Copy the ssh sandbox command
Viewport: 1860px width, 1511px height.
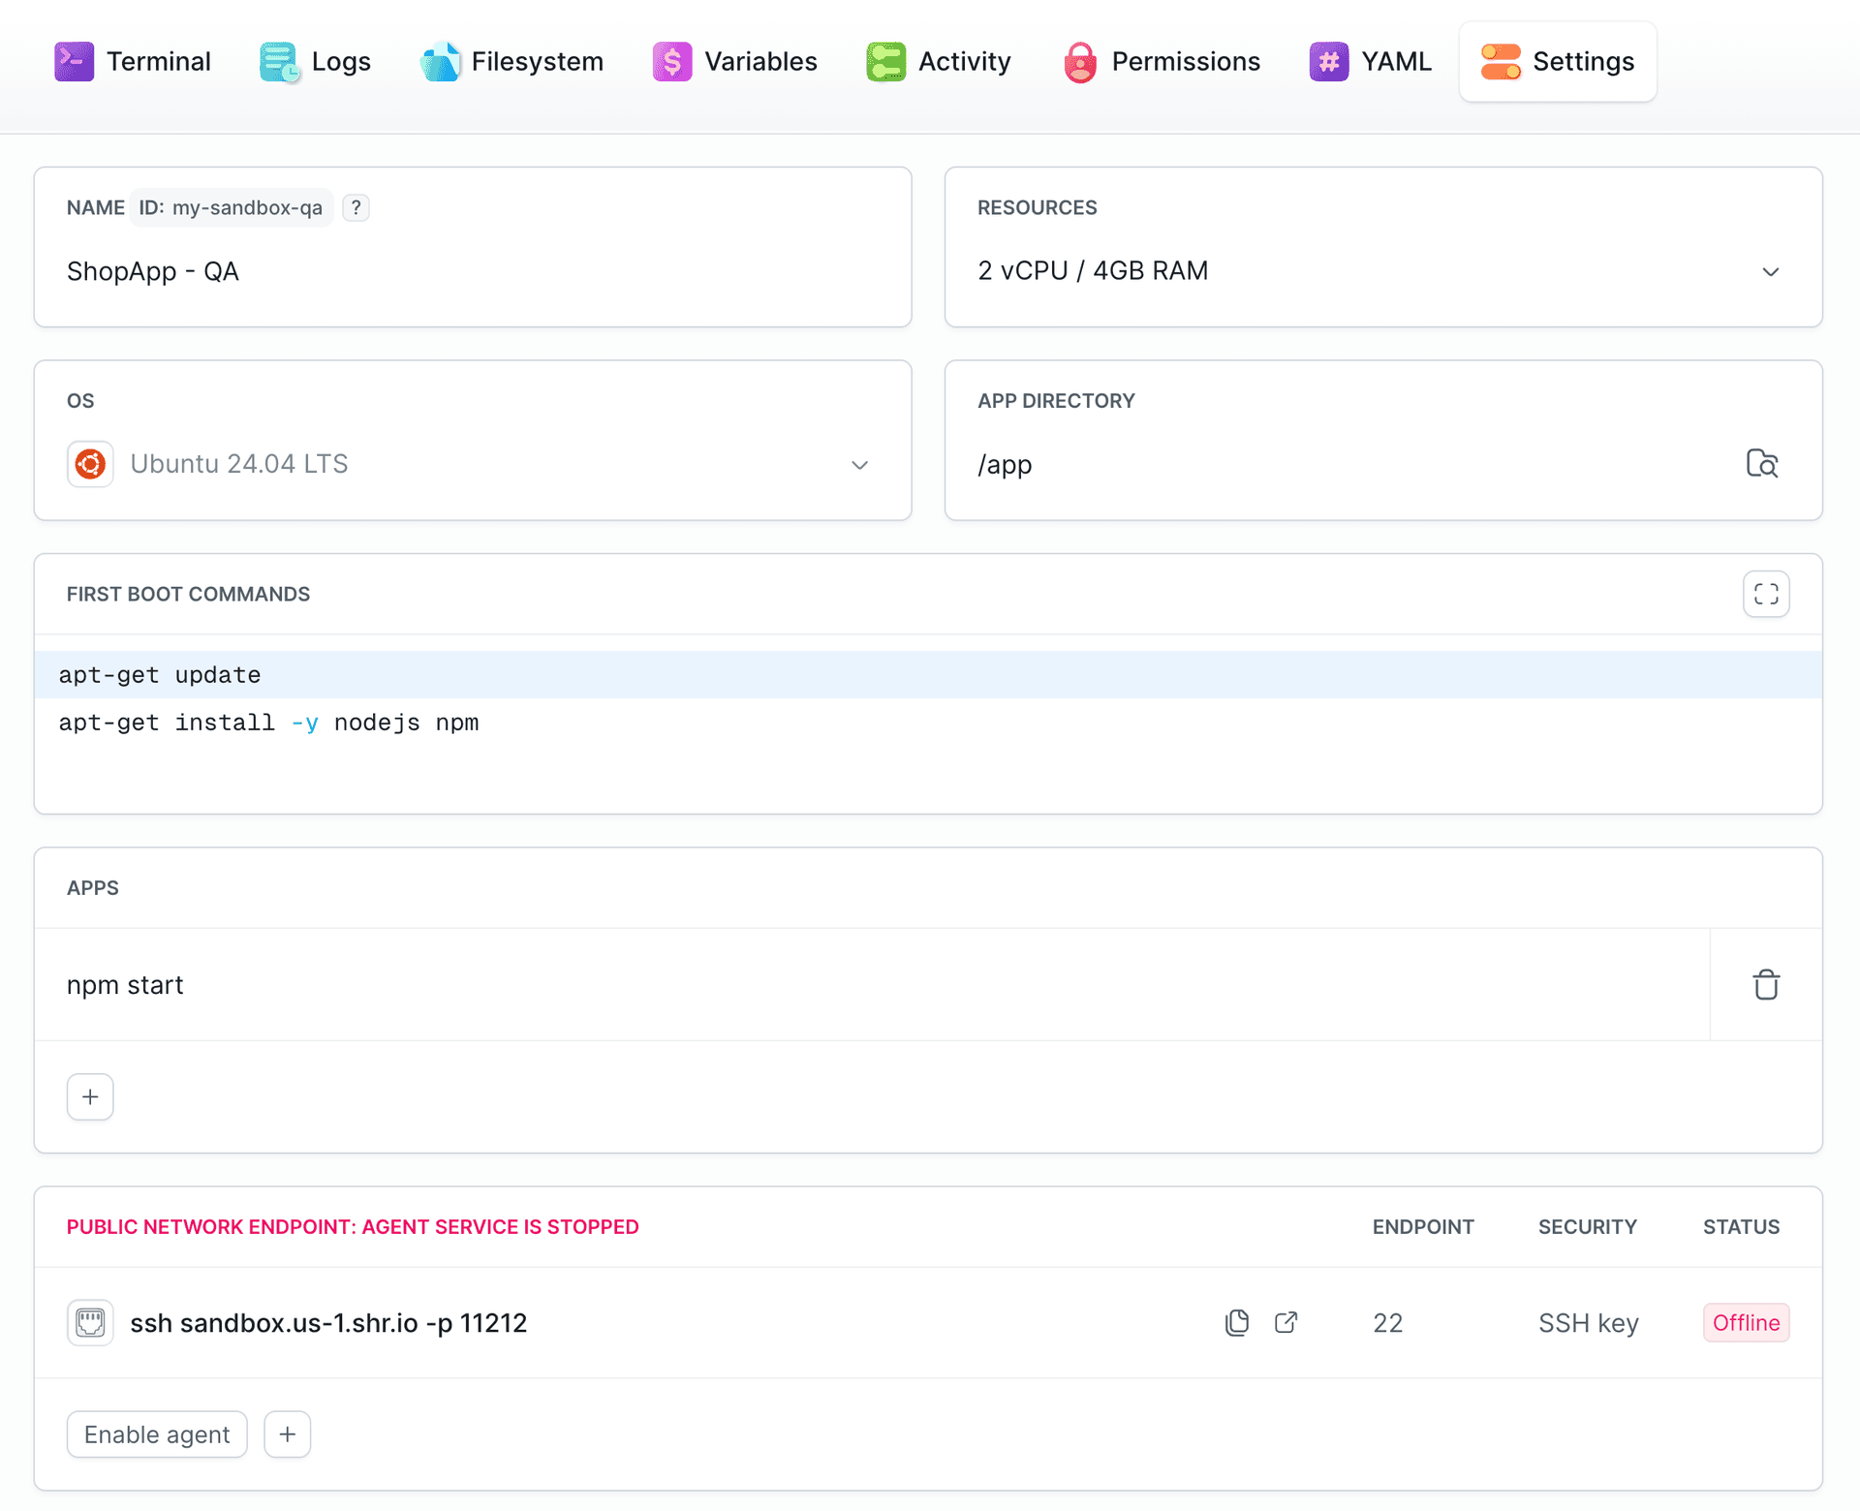point(1237,1322)
